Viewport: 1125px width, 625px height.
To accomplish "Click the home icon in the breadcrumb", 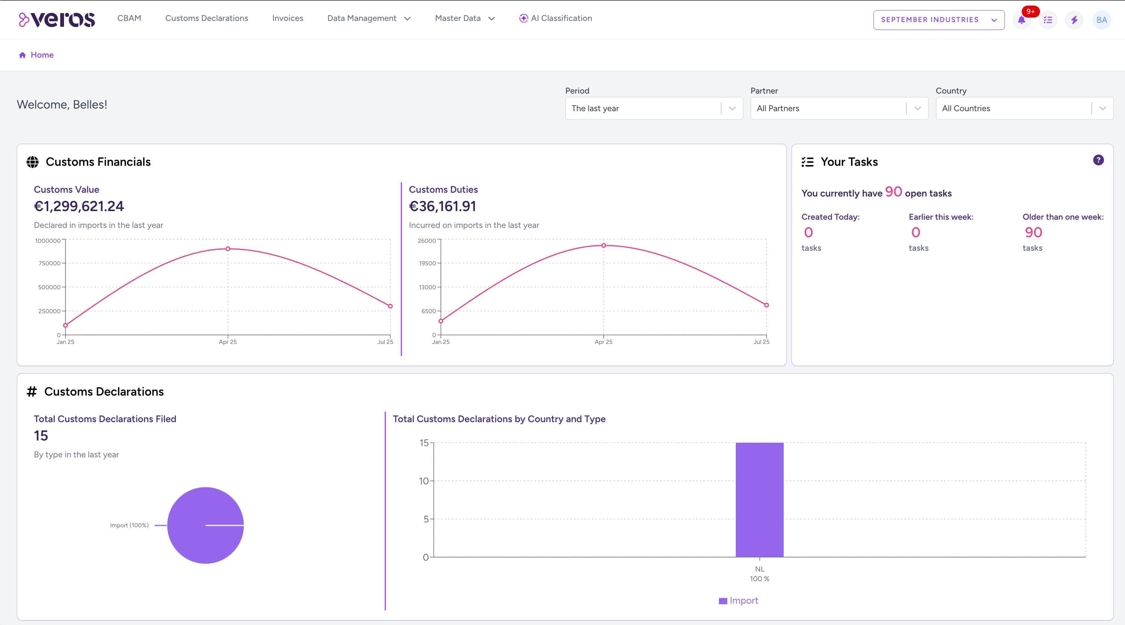I will [x=22, y=54].
